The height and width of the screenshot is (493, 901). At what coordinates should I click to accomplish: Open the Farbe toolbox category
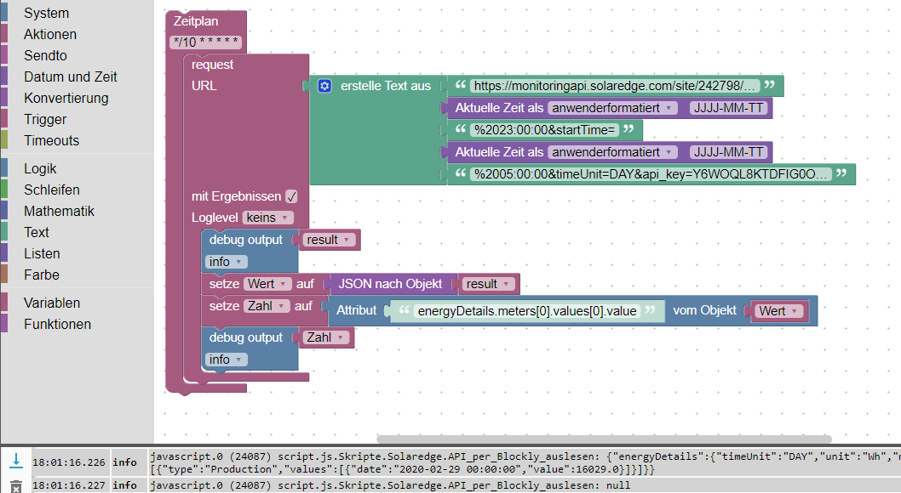(x=42, y=275)
